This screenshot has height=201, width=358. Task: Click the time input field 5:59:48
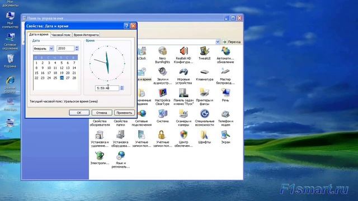(107, 88)
